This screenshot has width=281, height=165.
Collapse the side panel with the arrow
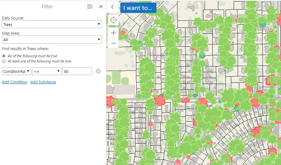click(113, 7)
